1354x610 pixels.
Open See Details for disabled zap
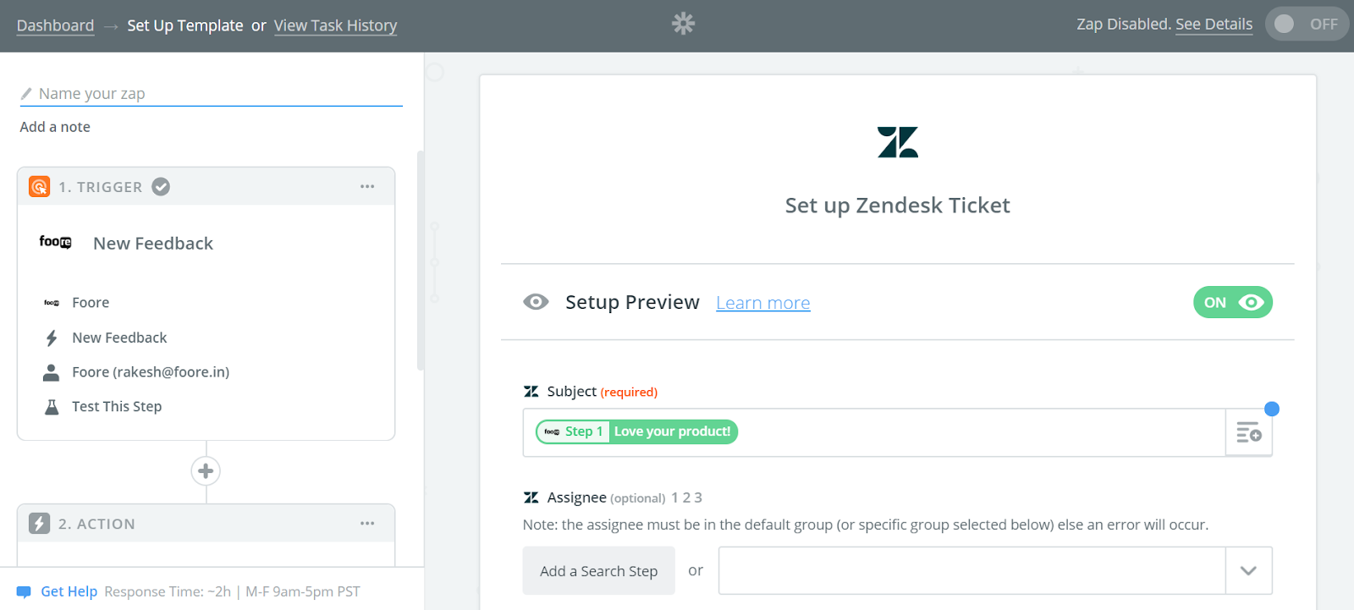click(1214, 25)
